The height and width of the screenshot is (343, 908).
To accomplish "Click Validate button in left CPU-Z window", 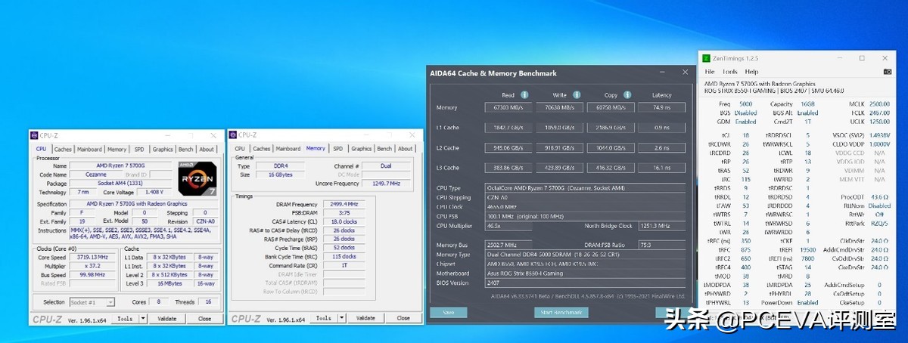I will pos(166,319).
